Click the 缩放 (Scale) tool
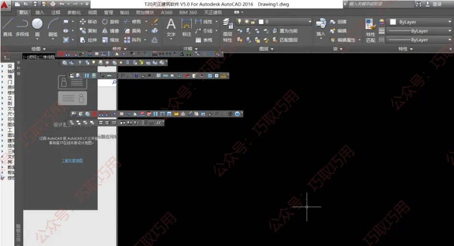The height and width of the screenshot is (246, 454). pos(110,40)
